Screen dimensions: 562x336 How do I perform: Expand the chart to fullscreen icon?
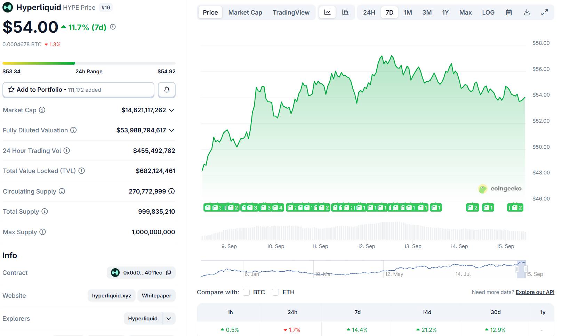click(545, 13)
